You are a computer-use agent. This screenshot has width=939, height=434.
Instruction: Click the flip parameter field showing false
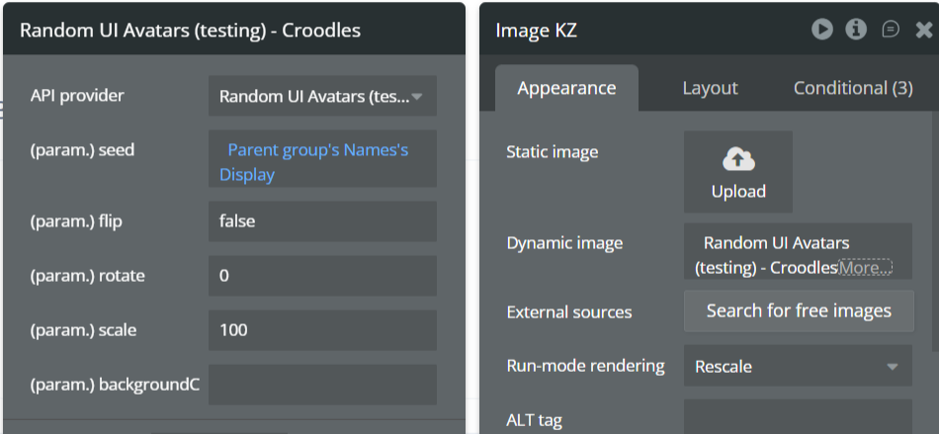pos(322,221)
